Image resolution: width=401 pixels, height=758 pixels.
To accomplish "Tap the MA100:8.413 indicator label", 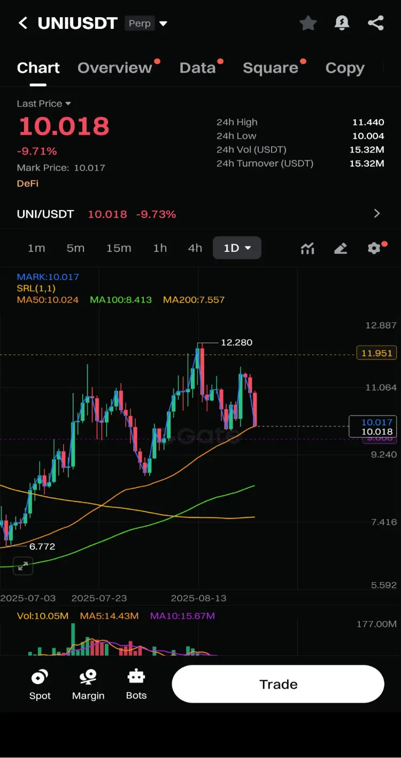I will (121, 300).
